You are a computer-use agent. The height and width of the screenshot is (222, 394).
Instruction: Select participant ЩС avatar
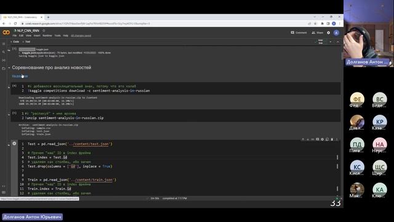point(379,167)
